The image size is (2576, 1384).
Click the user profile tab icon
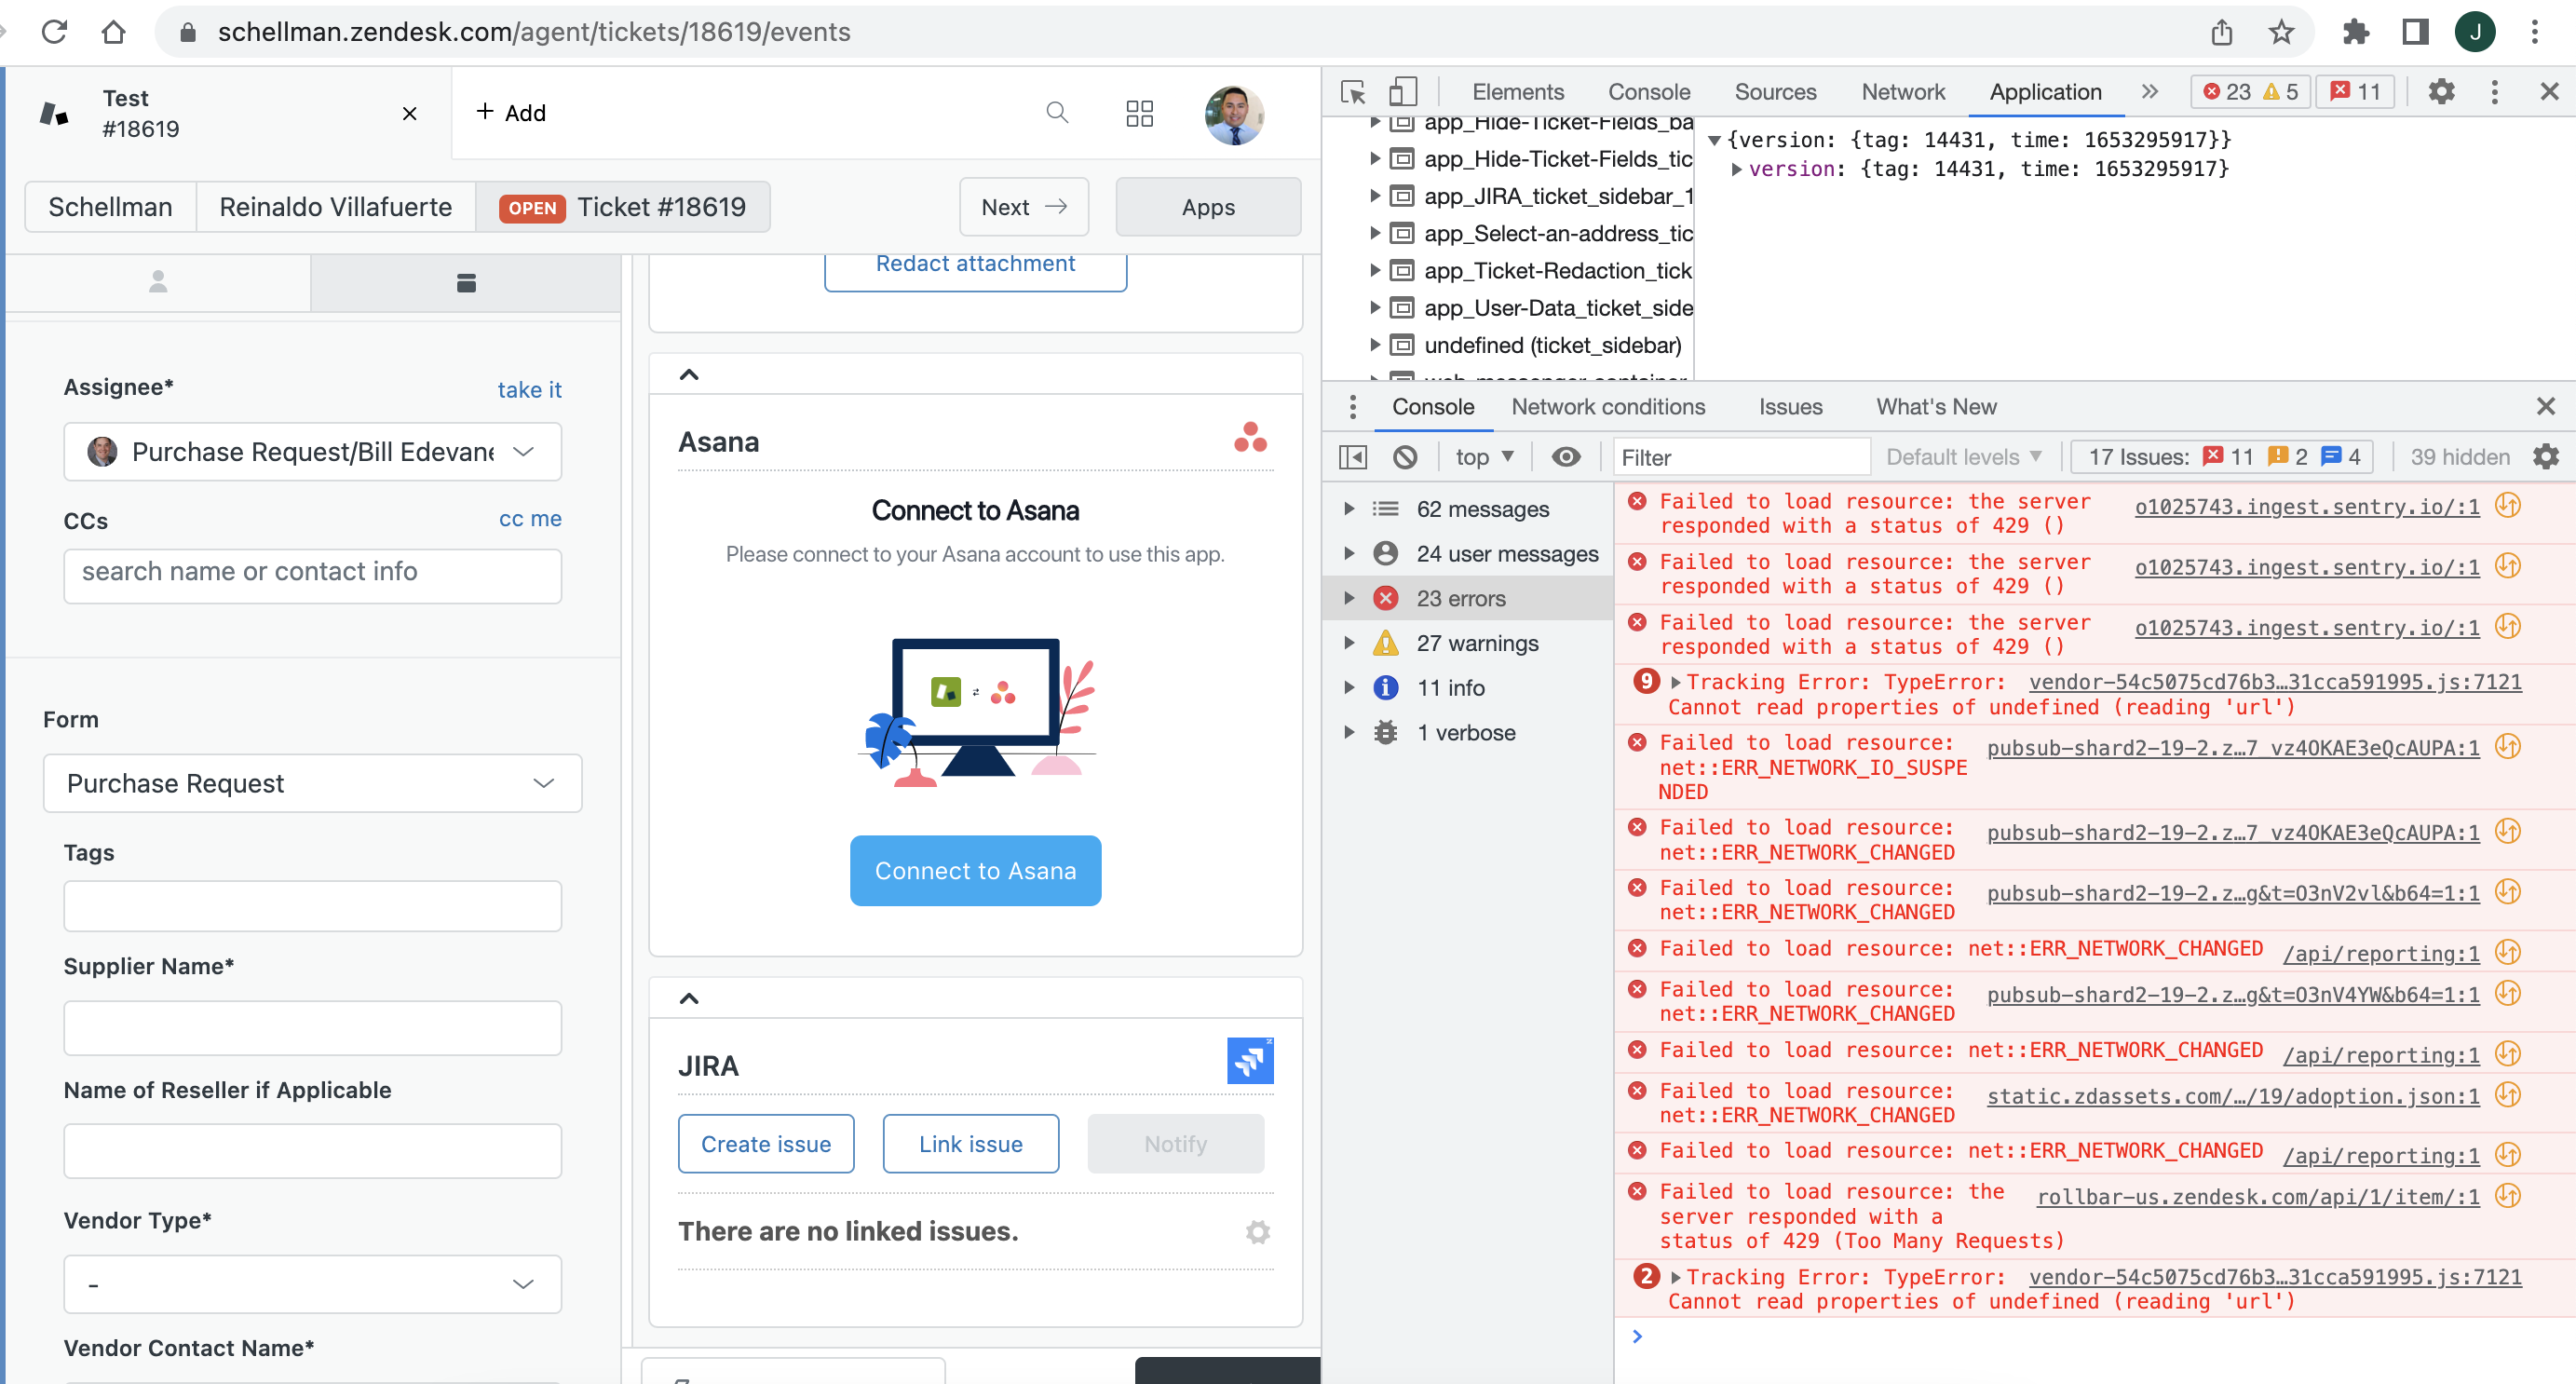(158, 283)
